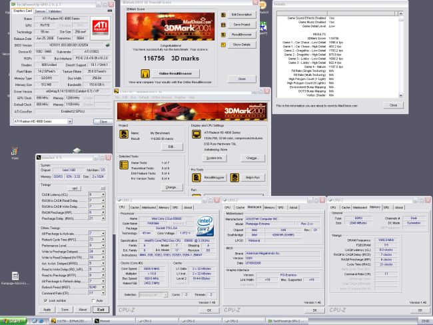
Task: Click the Online ResultBrowser headset icon
Action: click(x=145, y=73)
